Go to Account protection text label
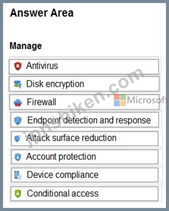169x211 pixels. (x=61, y=156)
